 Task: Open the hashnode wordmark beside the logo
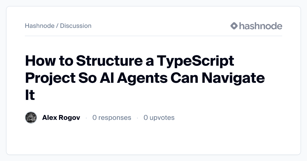tap(260, 26)
